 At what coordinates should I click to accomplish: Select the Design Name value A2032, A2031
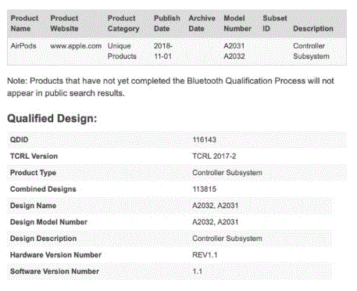(x=215, y=206)
